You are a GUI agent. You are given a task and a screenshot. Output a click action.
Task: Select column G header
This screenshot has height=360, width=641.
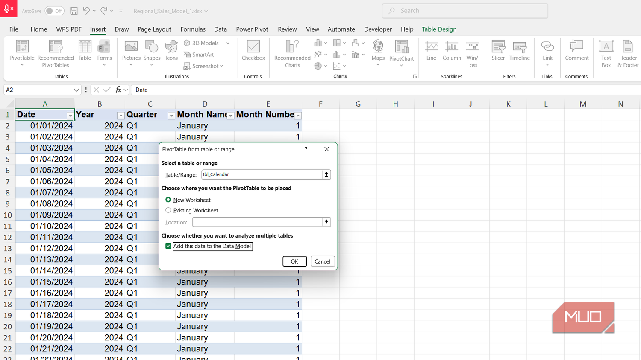click(x=358, y=104)
